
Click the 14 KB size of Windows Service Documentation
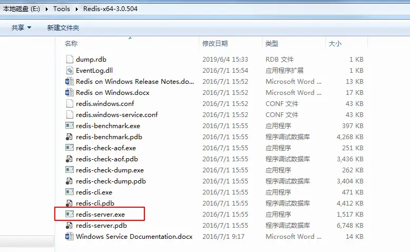(x=355, y=236)
